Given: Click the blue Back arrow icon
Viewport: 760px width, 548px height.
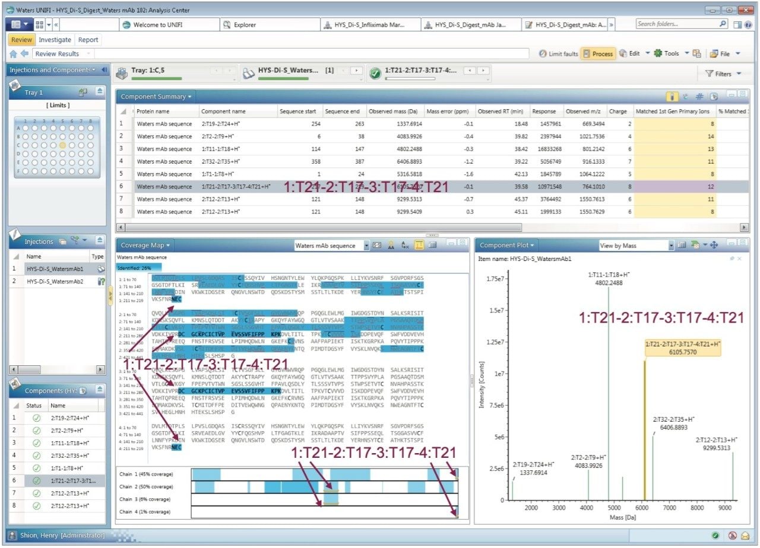Looking at the screenshot, I should [24, 53].
